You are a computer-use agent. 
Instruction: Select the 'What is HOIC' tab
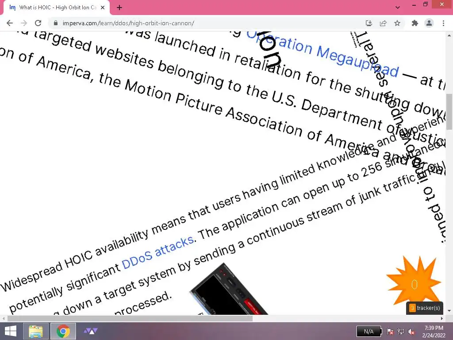pos(57,8)
